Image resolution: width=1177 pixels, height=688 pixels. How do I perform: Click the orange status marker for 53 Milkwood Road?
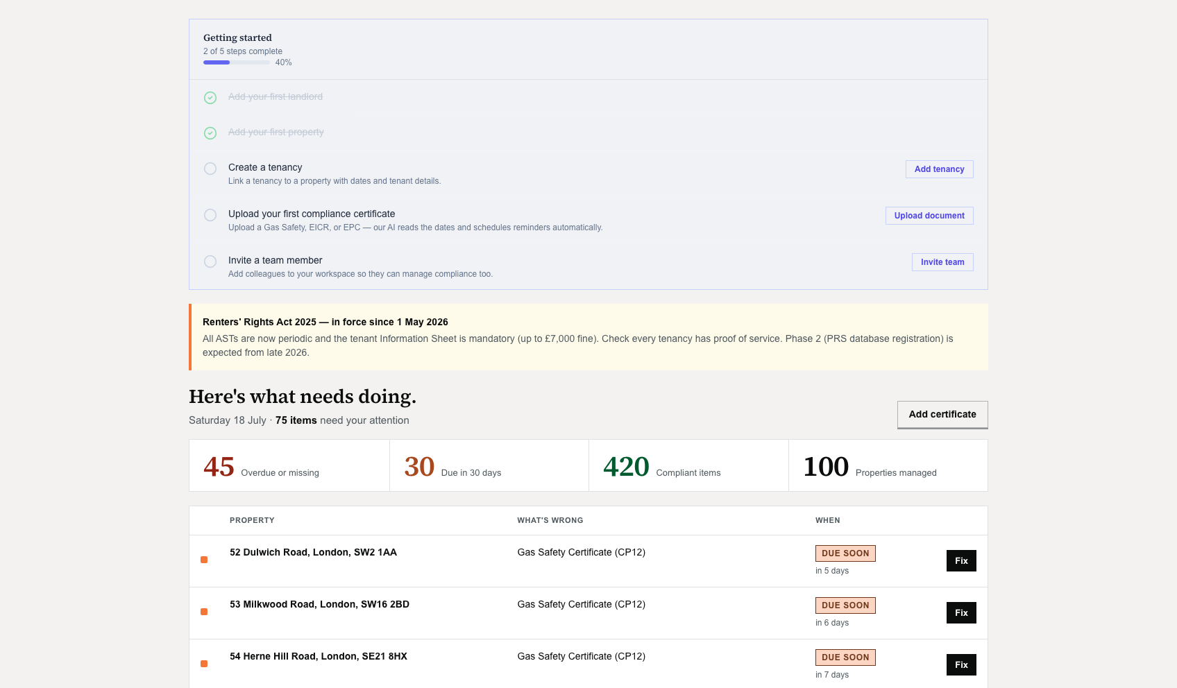pyautogui.click(x=204, y=612)
